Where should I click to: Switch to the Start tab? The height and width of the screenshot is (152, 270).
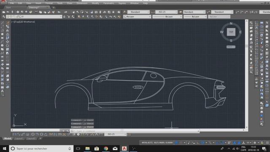[x=8, y=8]
